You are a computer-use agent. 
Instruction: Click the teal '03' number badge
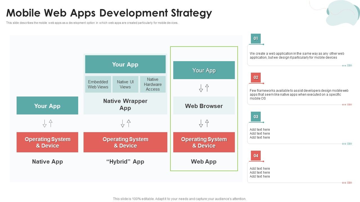(256, 116)
